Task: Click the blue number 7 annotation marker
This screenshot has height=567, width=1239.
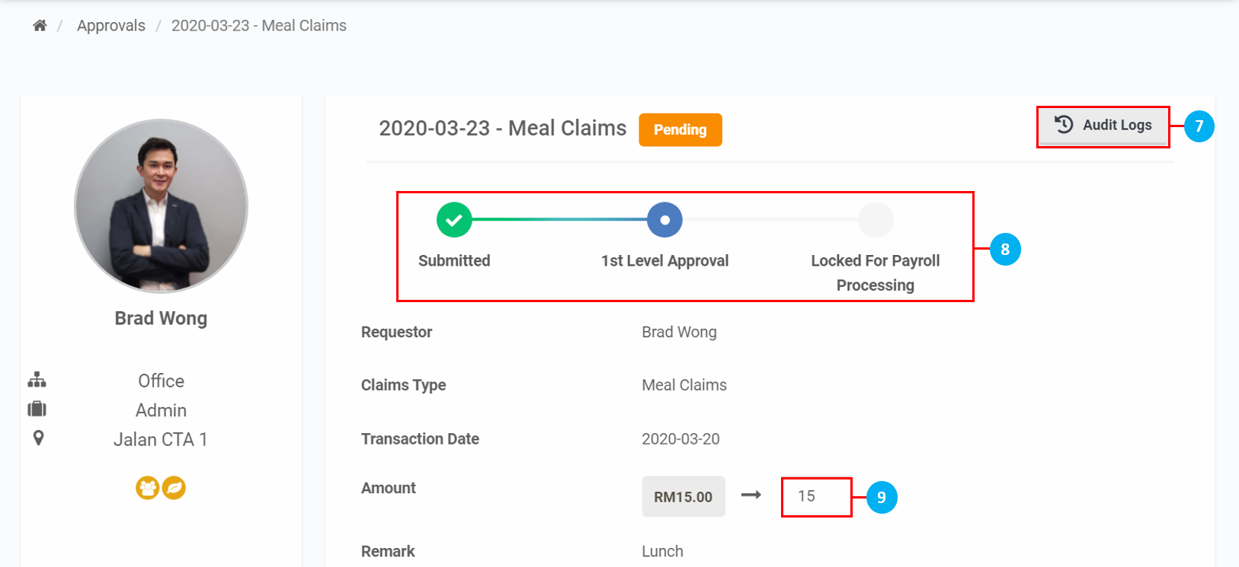Action: (1199, 126)
